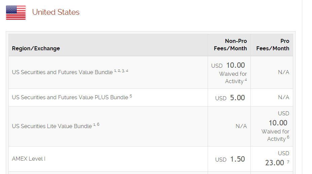Select US Securities and Futures Value PLUS Bundle
Image resolution: width=312 pixels, height=174 pixels.
(x=70, y=97)
